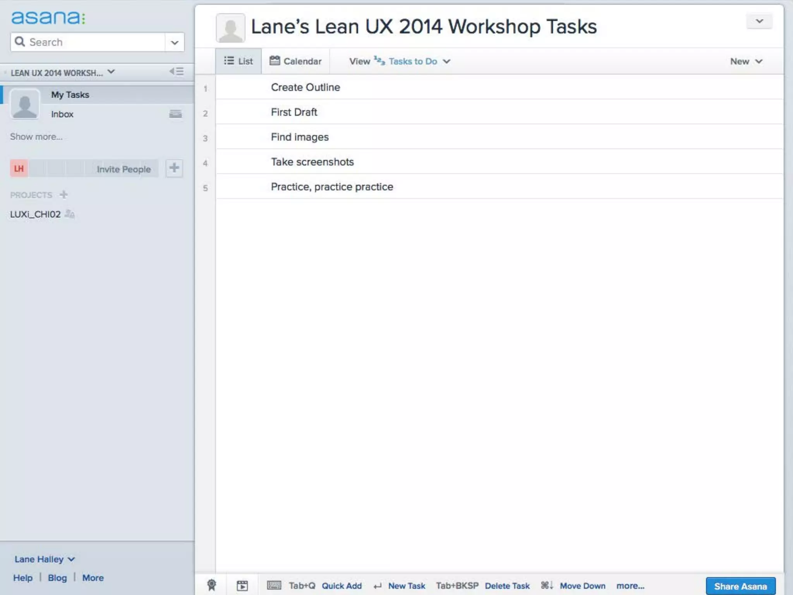Open the LUXi_CHI02 project
This screenshot has width=793, height=595.
(x=35, y=214)
